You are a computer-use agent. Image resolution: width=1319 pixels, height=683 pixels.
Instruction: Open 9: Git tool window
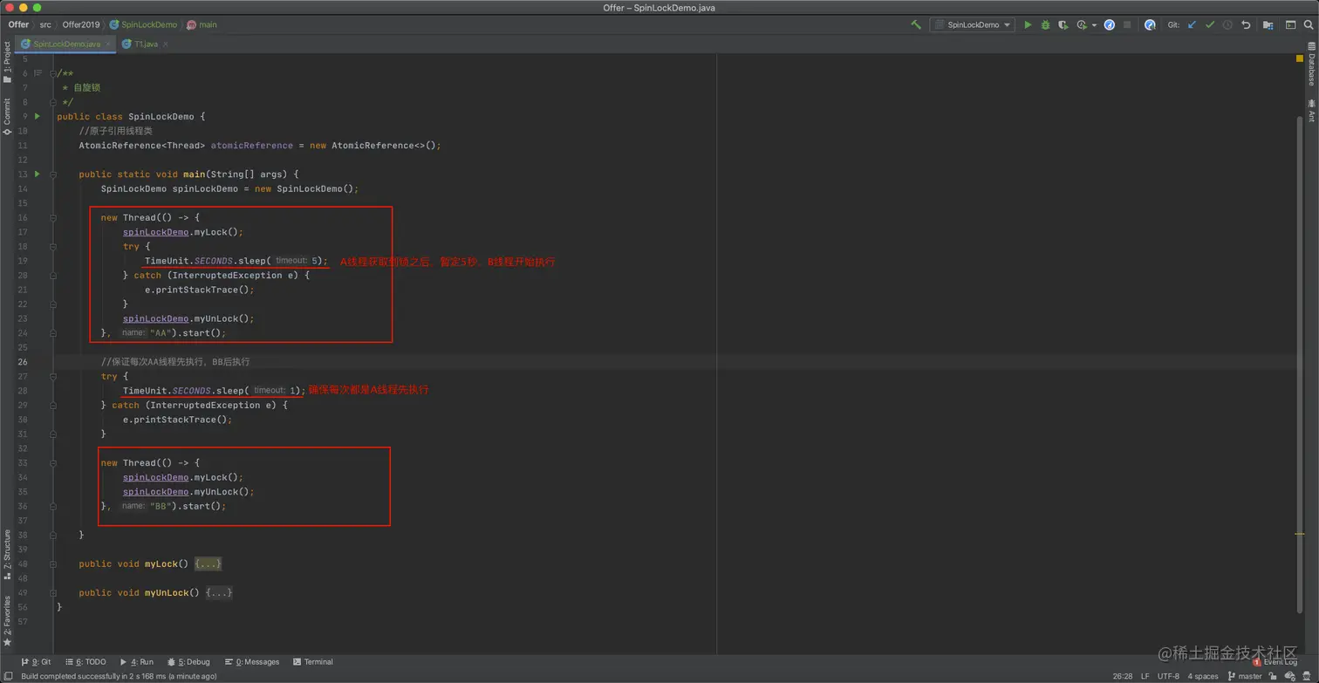pos(35,662)
